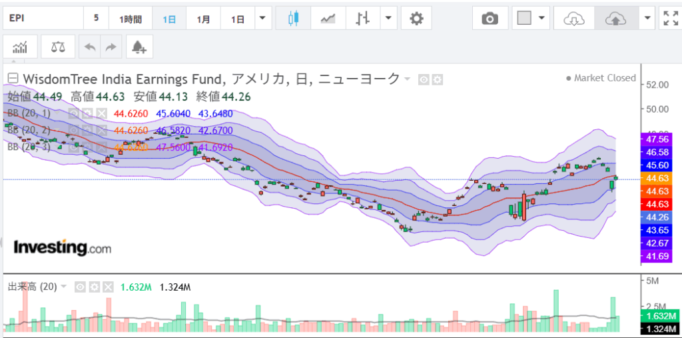Click the green 1.632M volume legend value
Screen dimensions: 682x338
[136, 287]
